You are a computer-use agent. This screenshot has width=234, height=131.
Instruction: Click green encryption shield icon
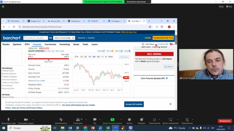coord(3,7)
